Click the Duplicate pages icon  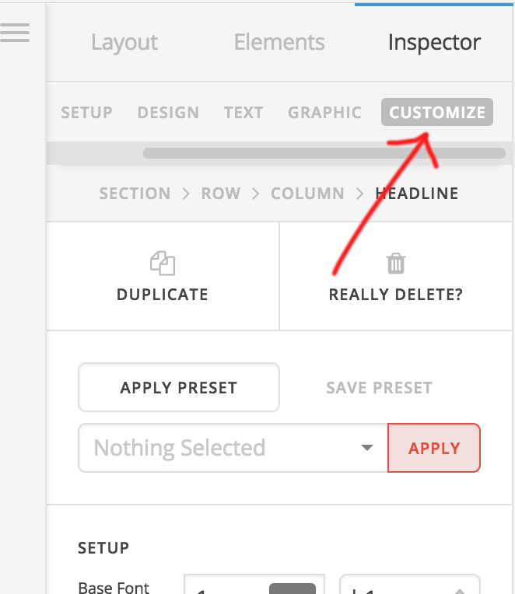(x=163, y=263)
